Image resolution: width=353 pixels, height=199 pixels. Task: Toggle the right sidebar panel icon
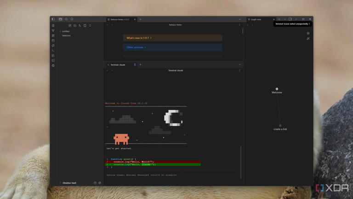pyautogui.click(x=290, y=19)
